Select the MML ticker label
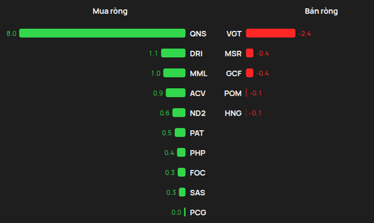This screenshot has width=374, height=223. point(199,74)
